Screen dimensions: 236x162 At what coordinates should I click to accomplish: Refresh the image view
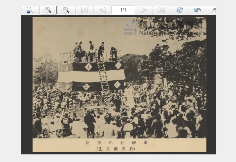(180, 10)
